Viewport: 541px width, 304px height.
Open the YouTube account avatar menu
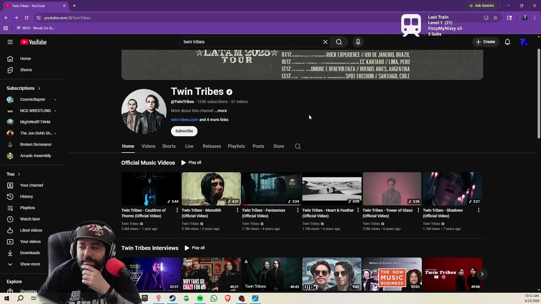[524, 42]
